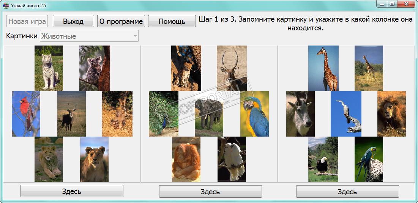Click Здесь under the elephant column
418x203 pixels.
[x=210, y=191]
